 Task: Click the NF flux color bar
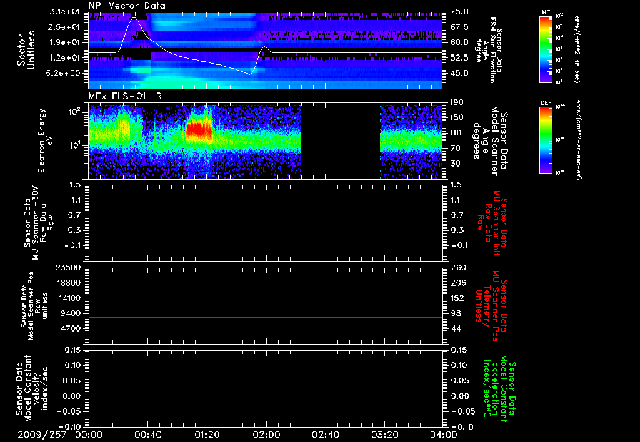pos(546,49)
